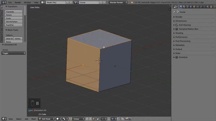216x121 pixels.
Task: Click the OpenGL render animation icon
Action: pyautogui.click(x=130, y=119)
